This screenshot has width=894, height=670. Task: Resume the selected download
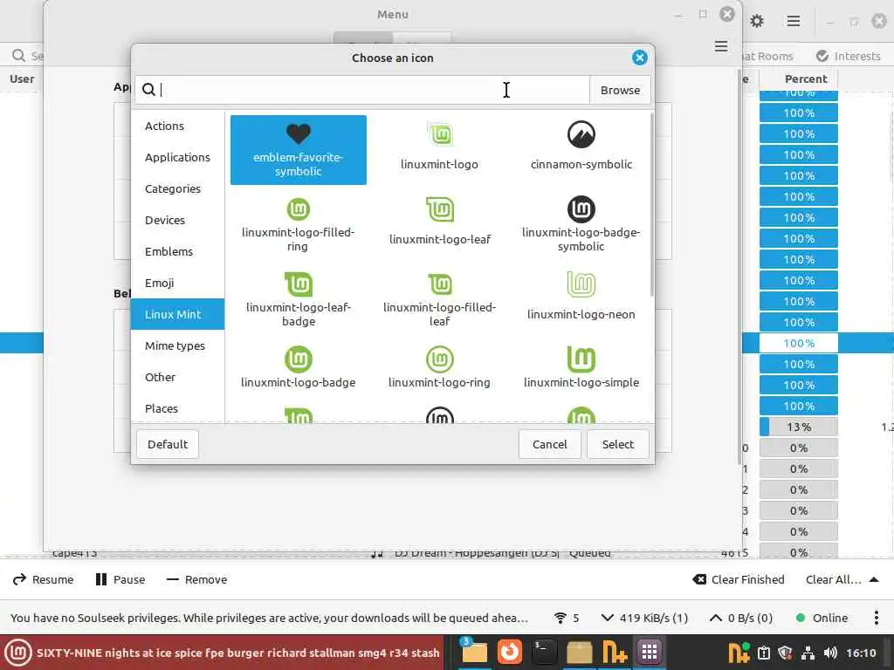44,579
